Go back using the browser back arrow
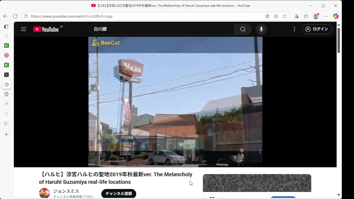The width and height of the screenshot is (354, 199). point(5,16)
